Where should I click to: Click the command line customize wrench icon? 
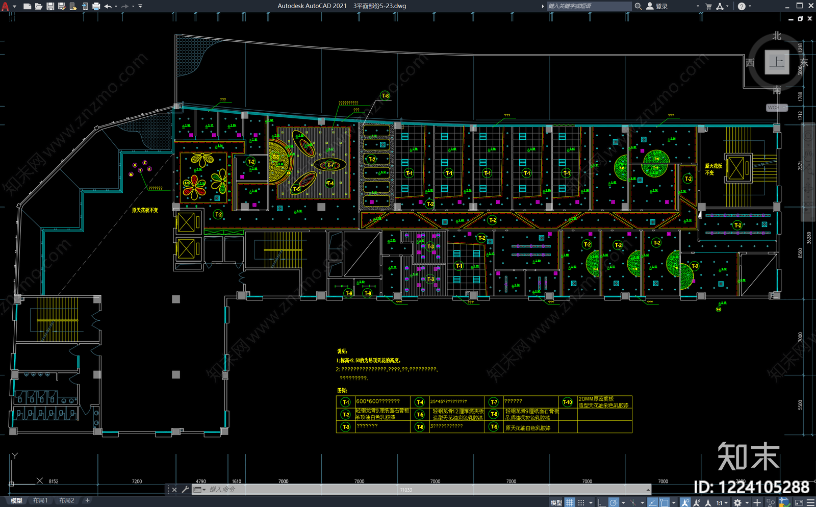pos(185,490)
